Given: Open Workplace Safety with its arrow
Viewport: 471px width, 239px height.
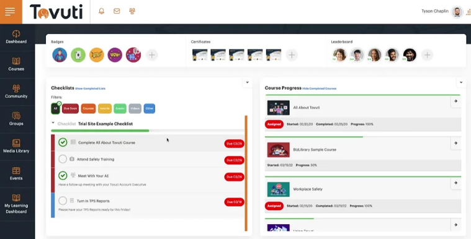Looking at the screenshot, I should tap(455, 183).
